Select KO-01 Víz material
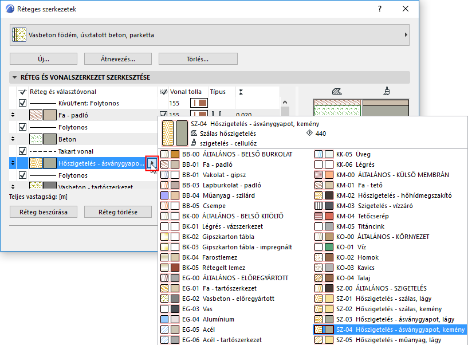468x345 pixels. coord(391,247)
